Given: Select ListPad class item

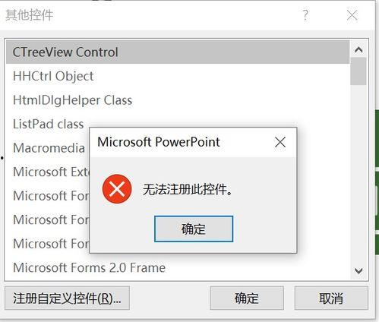Looking at the screenshot, I should (x=48, y=124).
